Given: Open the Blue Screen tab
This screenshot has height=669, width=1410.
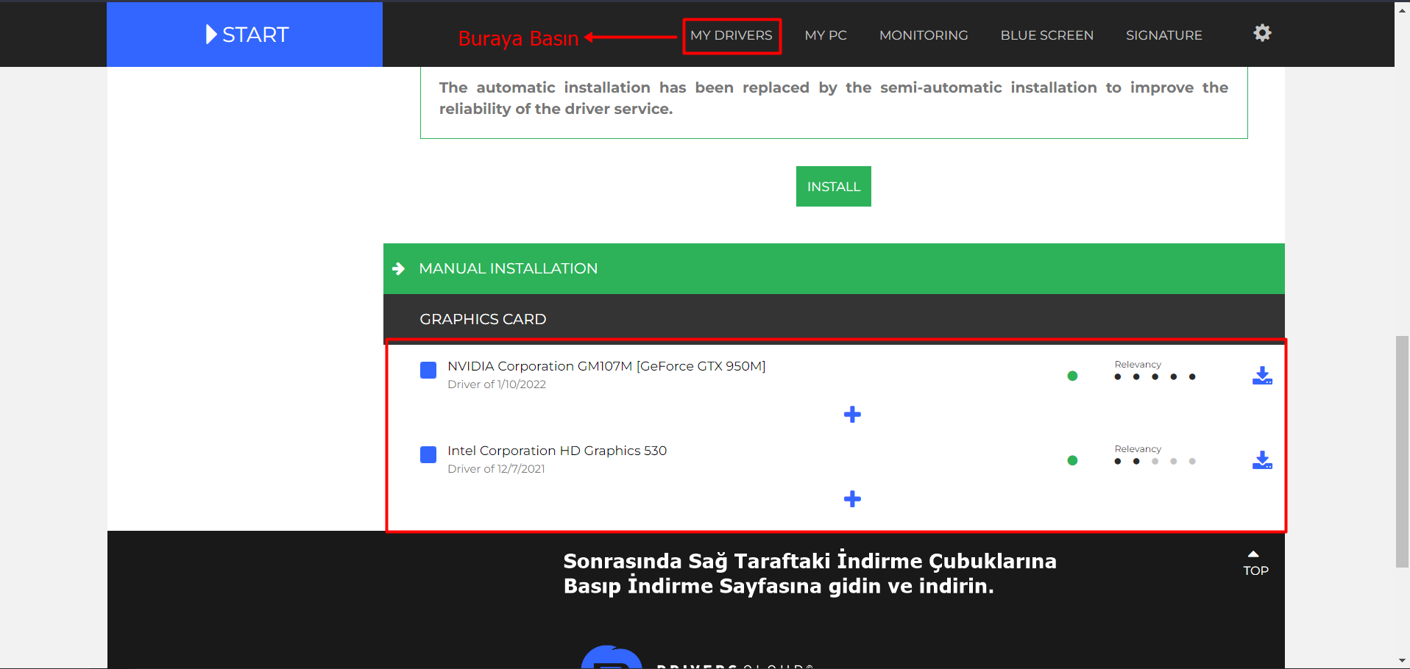Looking at the screenshot, I should [1046, 35].
